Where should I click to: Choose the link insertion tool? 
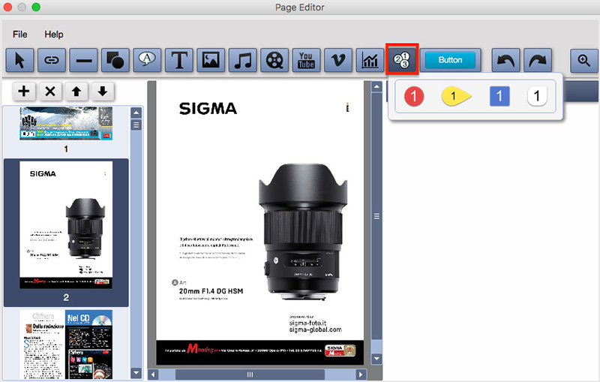[51, 60]
